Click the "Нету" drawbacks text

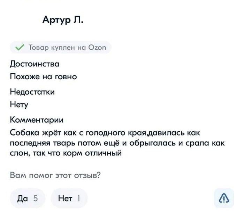point(20,104)
